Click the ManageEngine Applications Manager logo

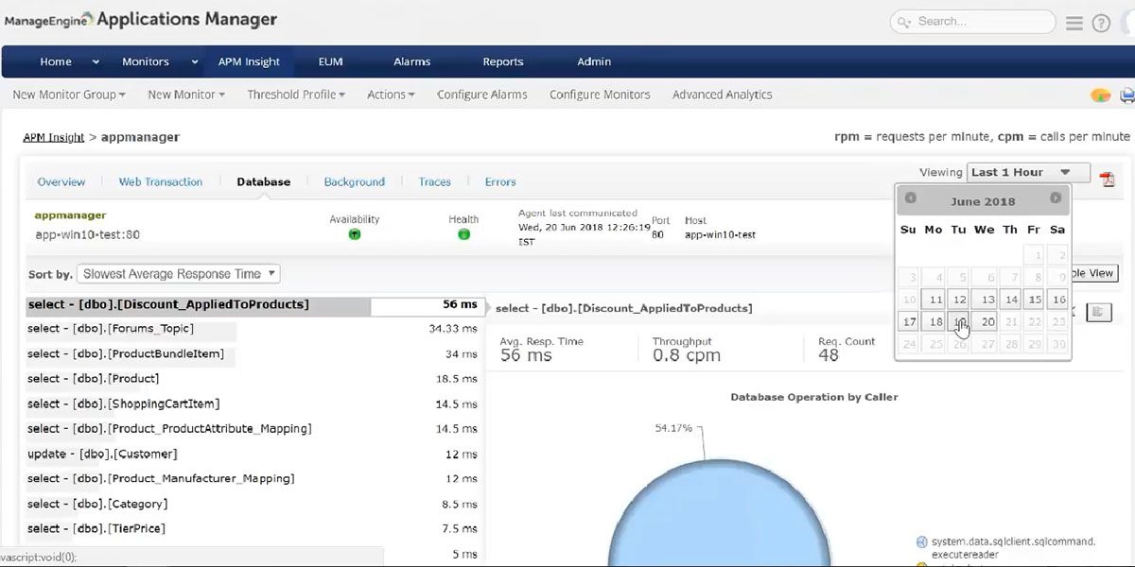click(x=142, y=18)
